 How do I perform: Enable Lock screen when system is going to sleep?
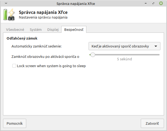14,66
